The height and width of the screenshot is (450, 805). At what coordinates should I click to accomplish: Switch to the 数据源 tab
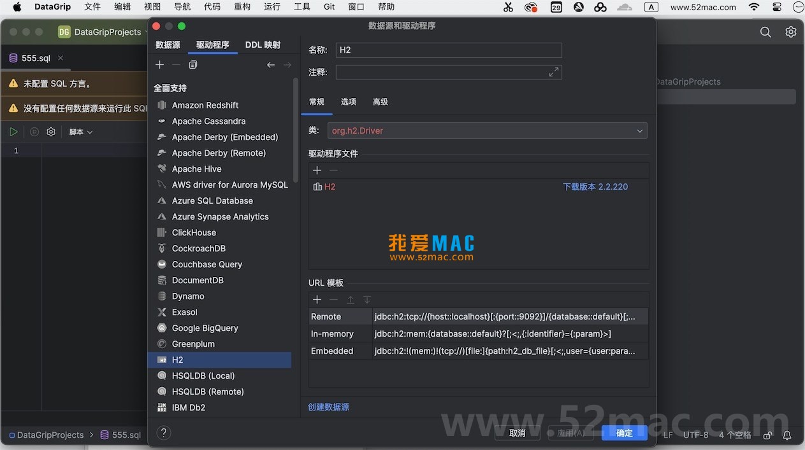click(x=168, y=45)
